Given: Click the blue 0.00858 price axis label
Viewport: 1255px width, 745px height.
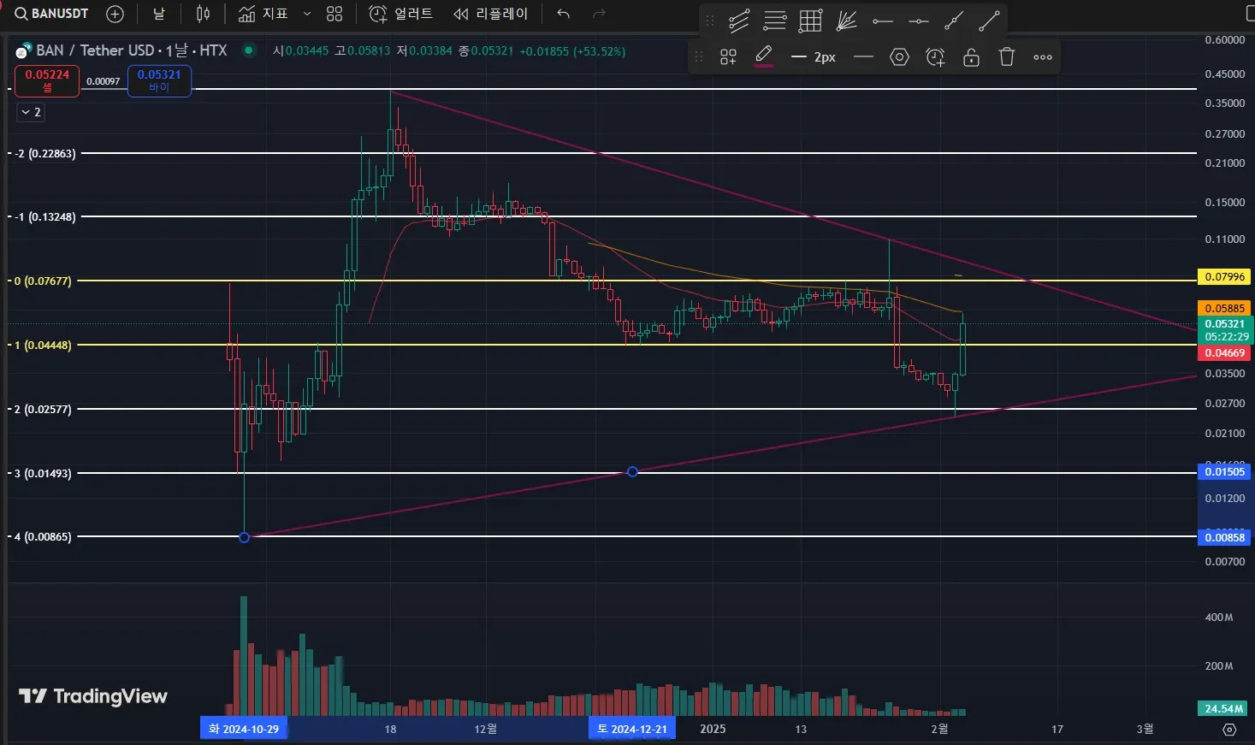Looking at the screenshot, I should (x=1224, y=537).
